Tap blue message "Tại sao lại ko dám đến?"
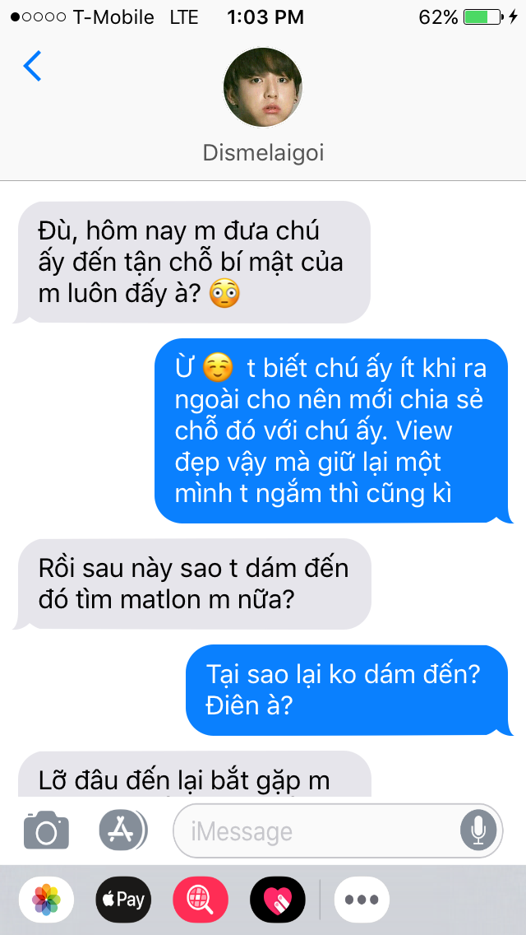Image resolution: width=526 pixels, height=935 pixels. coord(349,690)
